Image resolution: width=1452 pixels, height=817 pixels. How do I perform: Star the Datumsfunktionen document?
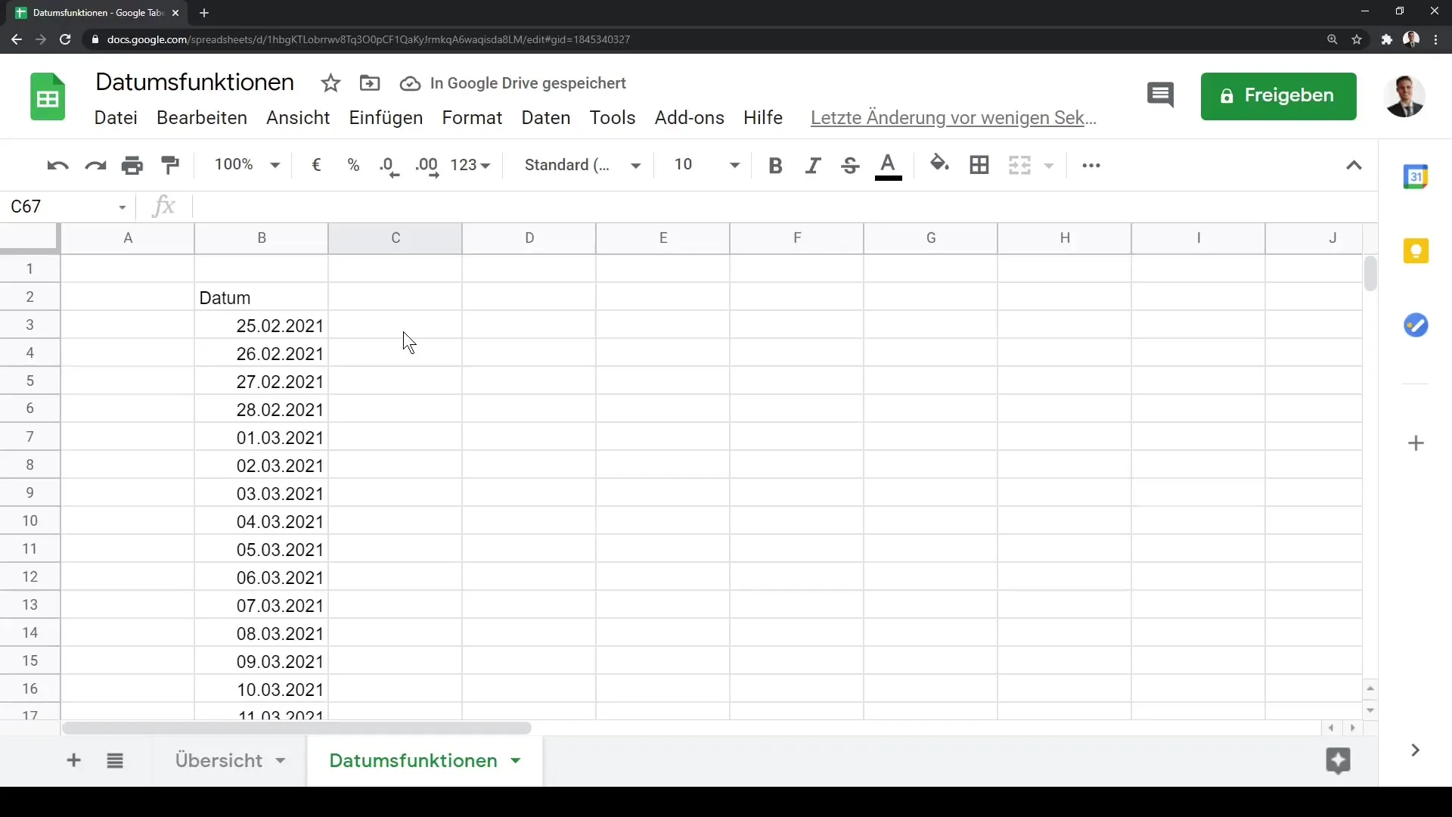coord(330,83)
